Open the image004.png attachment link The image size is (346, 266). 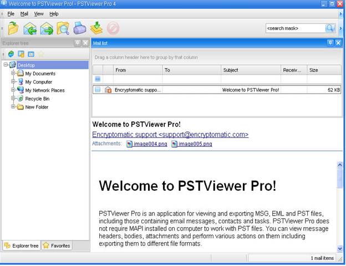[150, 144]
